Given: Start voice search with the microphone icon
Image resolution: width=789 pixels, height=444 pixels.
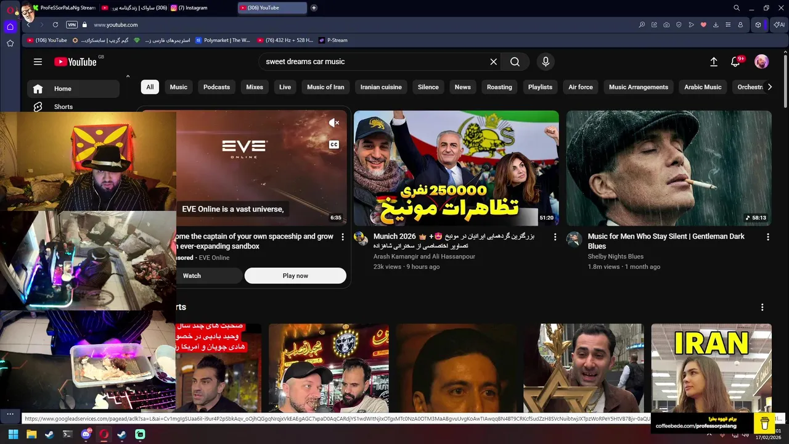Looking at the screenshot, I should 546,62.
